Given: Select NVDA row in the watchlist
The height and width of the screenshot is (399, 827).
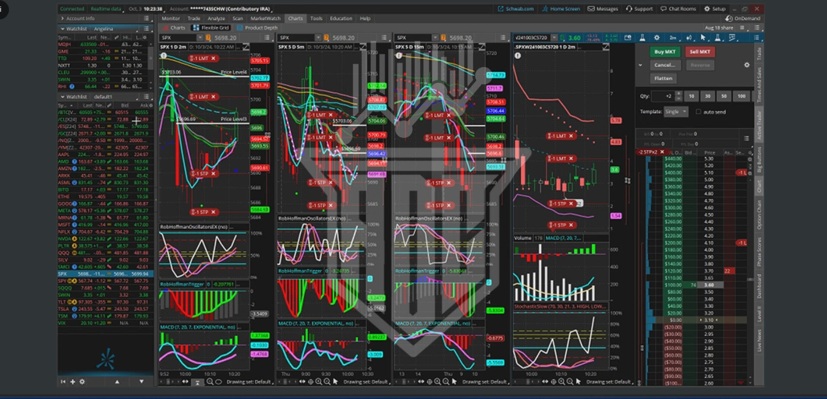Looking at the screenshot, I should coord(105,238).
